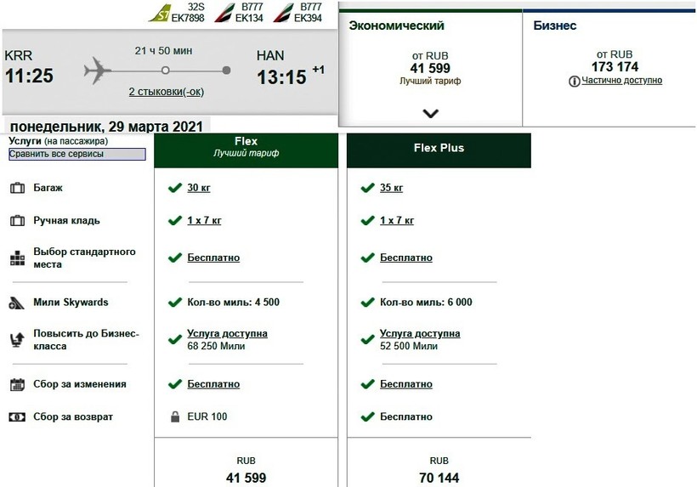697x487 pixels.
Task: Choose the Flex Plus fare header
Action: [439, 150]
